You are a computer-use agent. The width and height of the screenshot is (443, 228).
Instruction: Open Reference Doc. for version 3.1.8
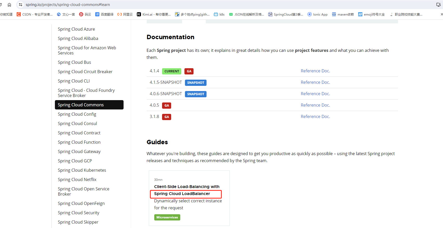pyautogui.click(x=315, y=116)
